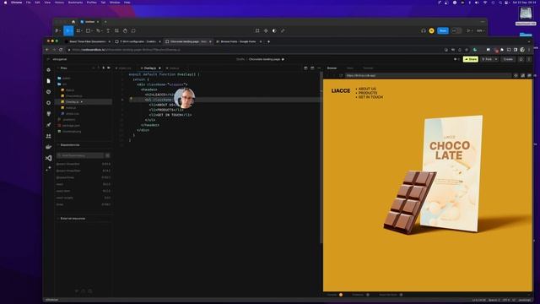Click the Present play icon in Figma

pos(468,30)
